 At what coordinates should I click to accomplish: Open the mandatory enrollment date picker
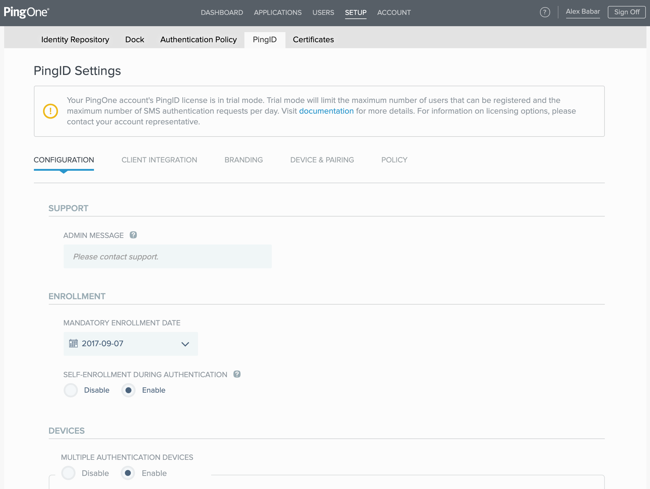pos(130,344)
